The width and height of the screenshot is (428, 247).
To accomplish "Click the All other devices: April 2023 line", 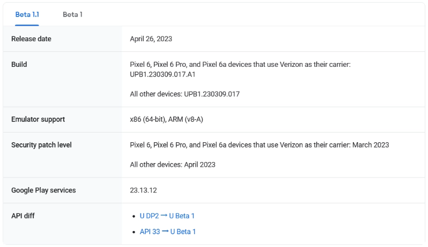I will click(x=173, y=165).
